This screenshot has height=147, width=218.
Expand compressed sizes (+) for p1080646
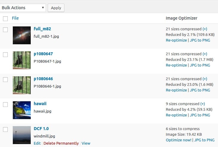pos(205,79)
